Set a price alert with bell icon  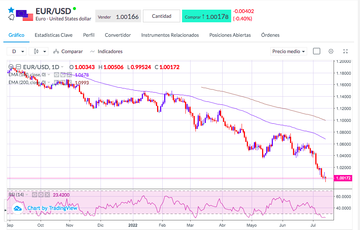(x=11, y=17)
